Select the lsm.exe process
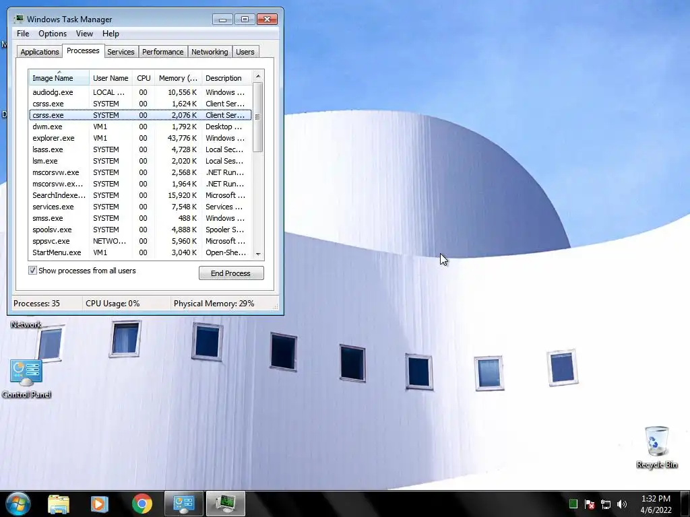690x517 pixels. (x=140, y=161)
